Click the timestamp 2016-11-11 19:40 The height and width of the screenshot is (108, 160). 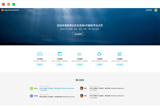click(44, 86)
